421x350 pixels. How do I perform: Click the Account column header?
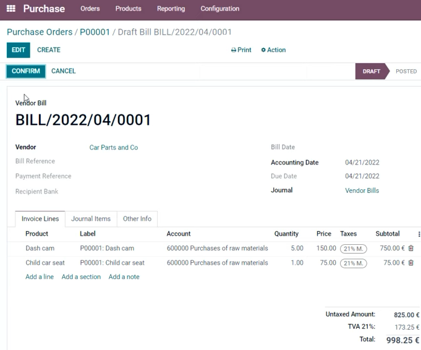(x=178, y=234)
